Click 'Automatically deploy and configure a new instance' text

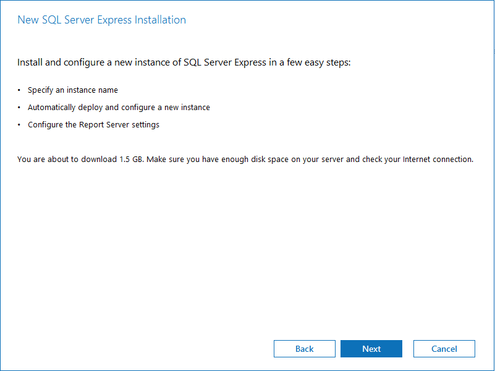click(x=119, y=108)
